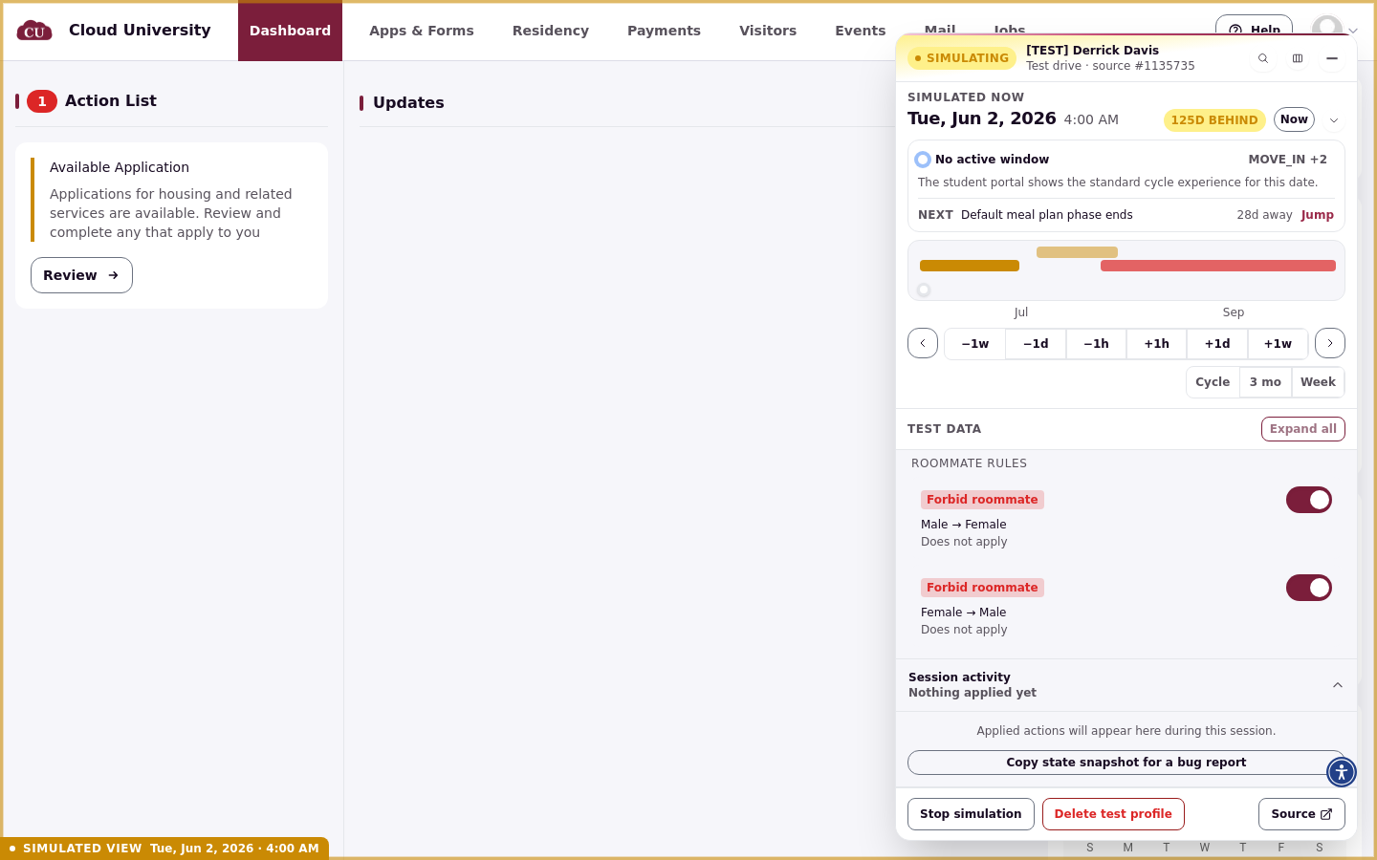Image resolution: width=1377 pixels, height=860 pixels.
Task: Copy state snapshot for a bug report
Action: click(1126, 763)
